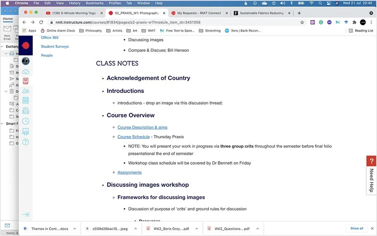Viewport: 377px width, 236px height.
Task: Open the Grammarly extension icon
Action: click(x=321, y=22)
